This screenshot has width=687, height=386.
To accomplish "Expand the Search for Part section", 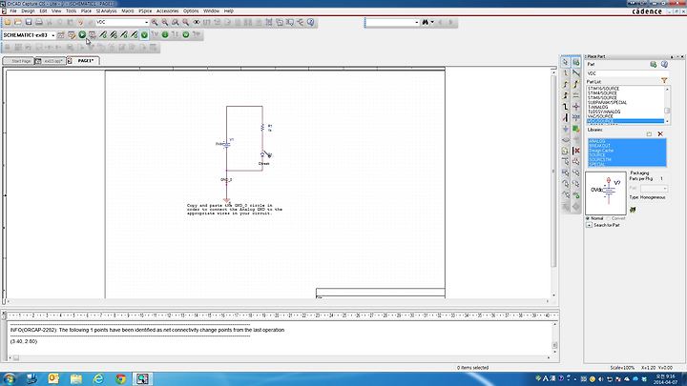I will (590, 225).
